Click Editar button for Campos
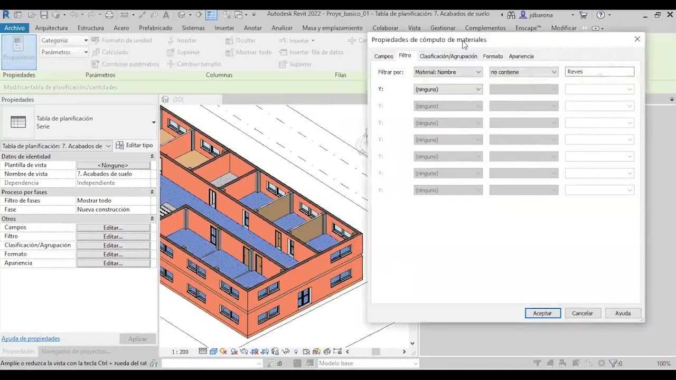Viewport: 676px width, 380px height. click(113, 228)
